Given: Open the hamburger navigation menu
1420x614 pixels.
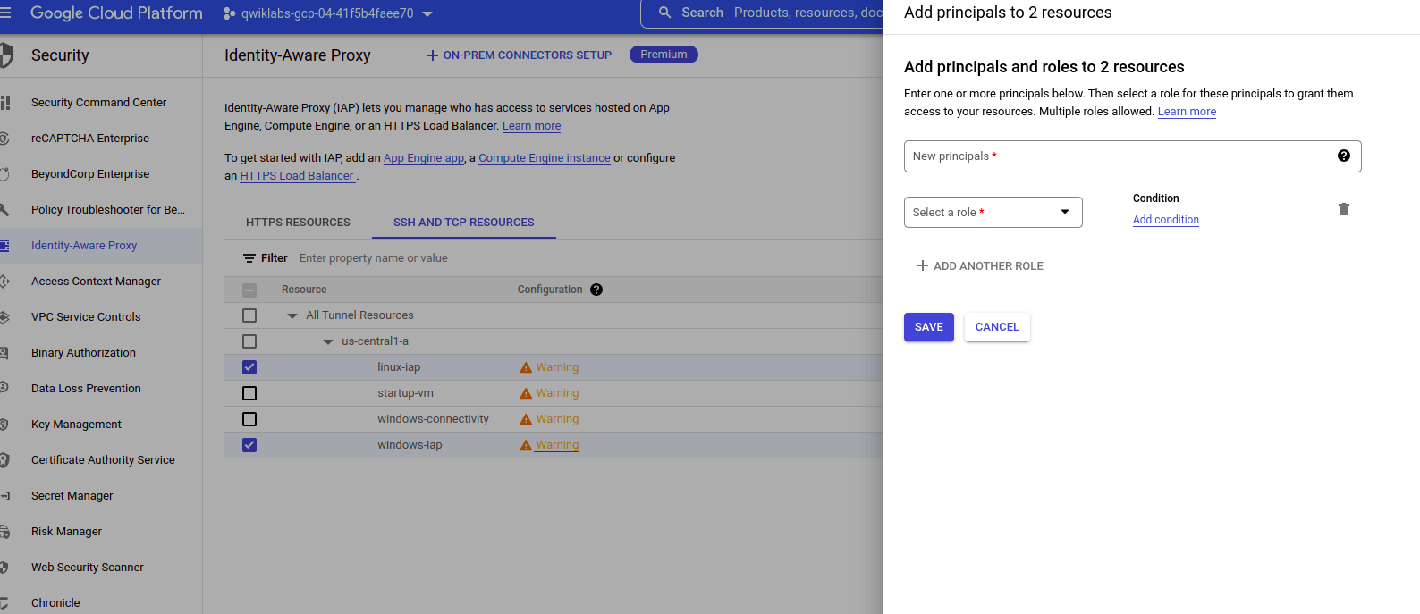Looking at the screenshot, I should 5,13.
